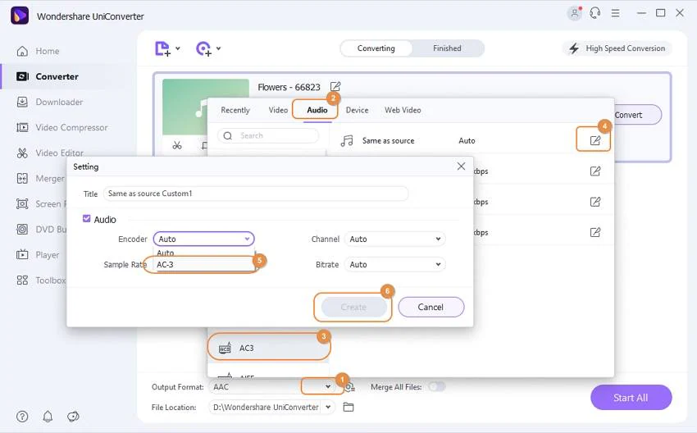Open the support headset icon
The height and width of the screenshot is (433, 697).
click(595, 13)
